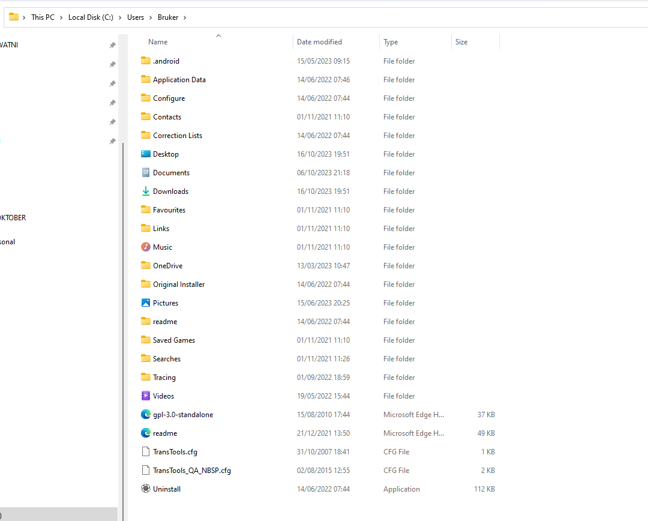
Task: Select the Videos folder icon
Action: [x=146, y=396]
